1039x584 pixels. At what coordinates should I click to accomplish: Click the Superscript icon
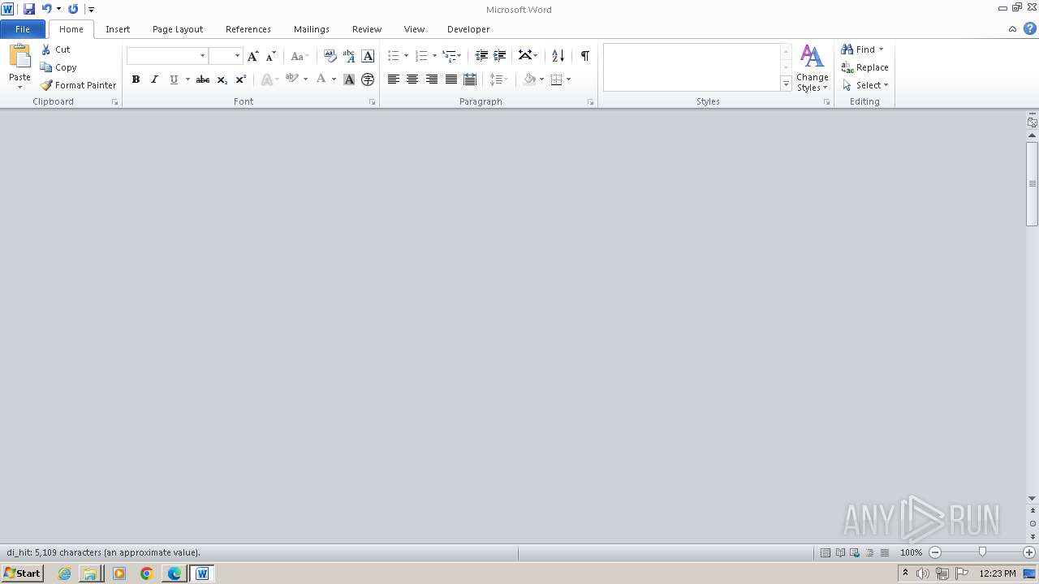(241, 79)
